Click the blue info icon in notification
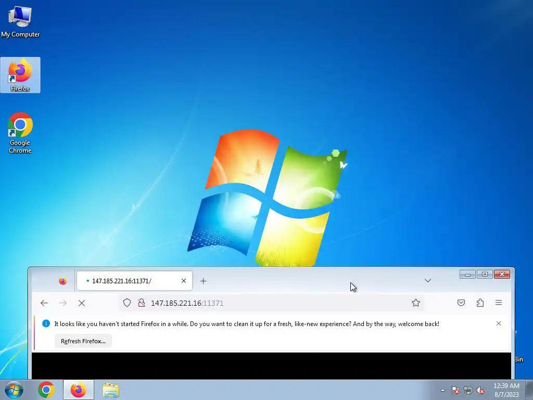Screen dimensions: 533x400 [46, 323]
